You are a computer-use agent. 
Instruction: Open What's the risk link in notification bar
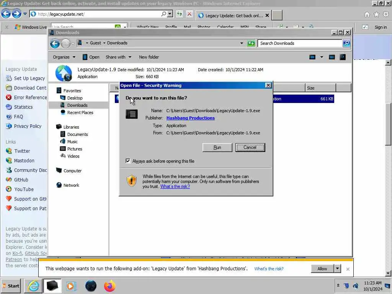click(x=269, y=269)
